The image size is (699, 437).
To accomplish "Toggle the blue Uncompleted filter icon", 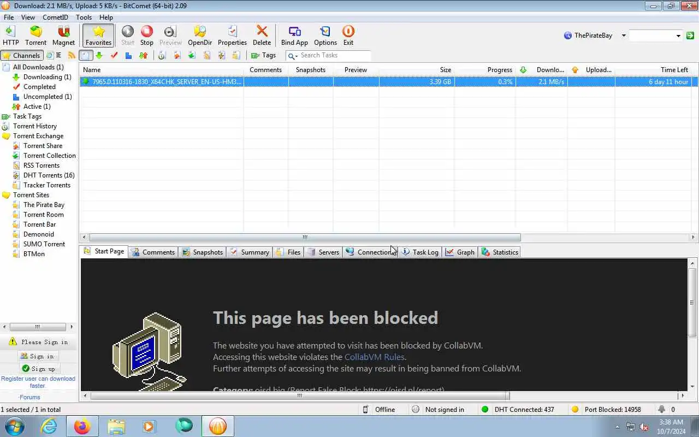I will (x=128, y=55).
